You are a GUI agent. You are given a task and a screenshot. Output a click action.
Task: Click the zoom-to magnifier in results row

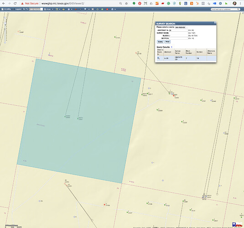coord(158,58)
